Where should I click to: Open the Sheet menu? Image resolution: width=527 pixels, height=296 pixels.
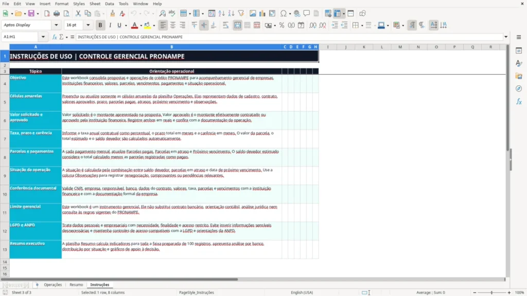(95, 4)
